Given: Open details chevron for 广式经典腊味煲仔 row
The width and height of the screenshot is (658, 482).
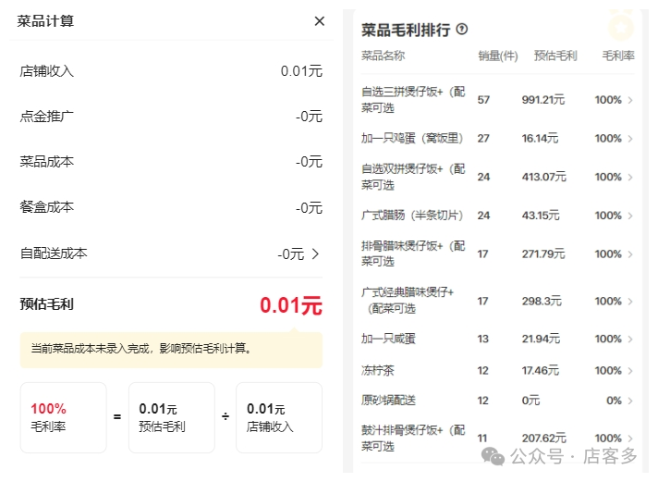Looking at the screenshot, I should tap(630, 302).
